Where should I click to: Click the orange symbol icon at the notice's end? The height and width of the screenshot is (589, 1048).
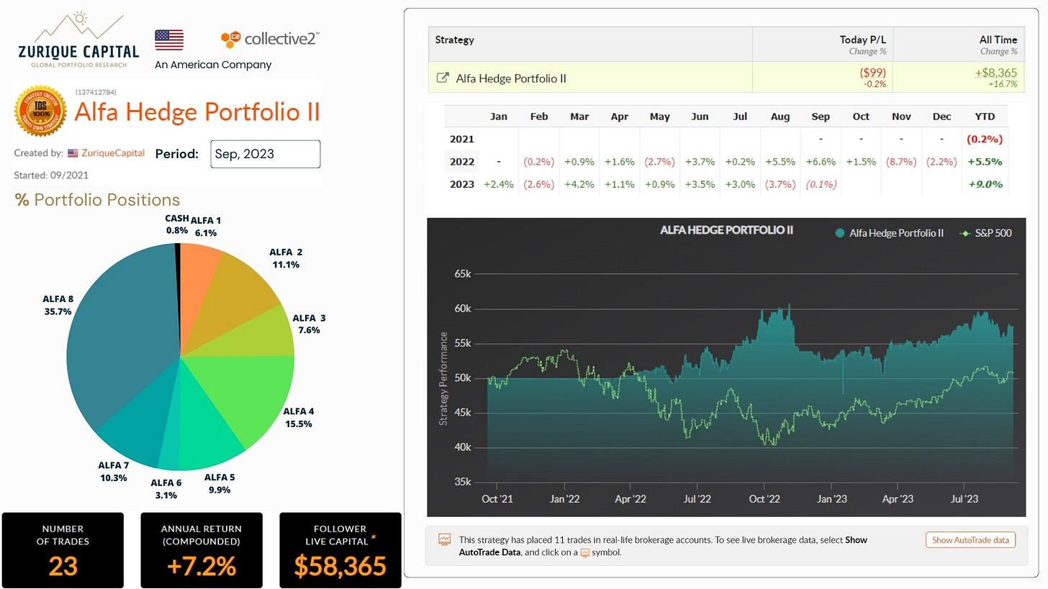coord(585,552)
